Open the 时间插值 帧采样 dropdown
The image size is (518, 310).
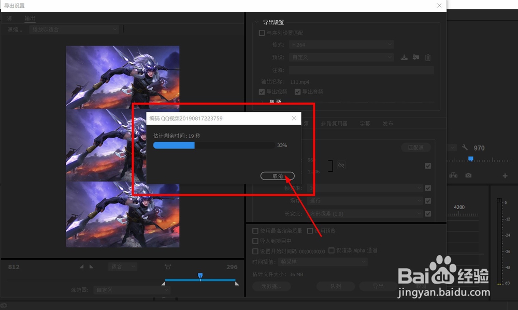pyautogui.click(x=323, y=262)
